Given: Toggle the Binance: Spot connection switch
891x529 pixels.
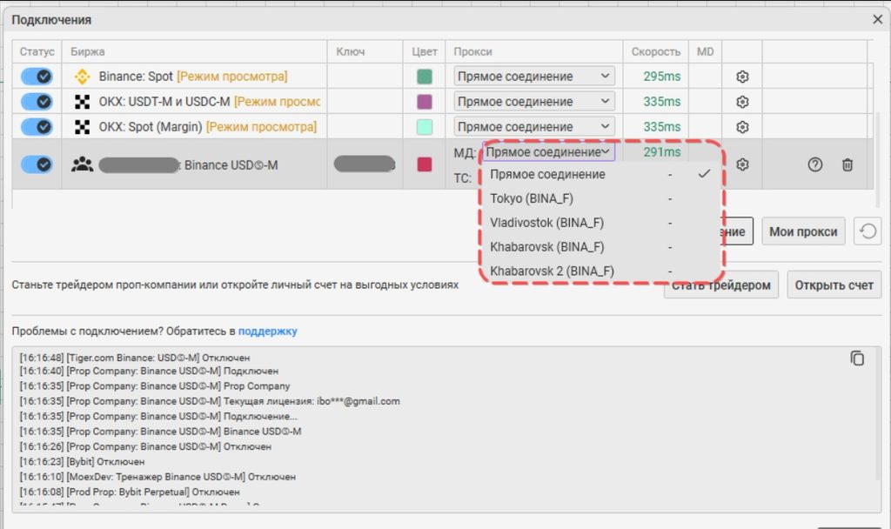Looking at the screenshot, I should [37, 77].
